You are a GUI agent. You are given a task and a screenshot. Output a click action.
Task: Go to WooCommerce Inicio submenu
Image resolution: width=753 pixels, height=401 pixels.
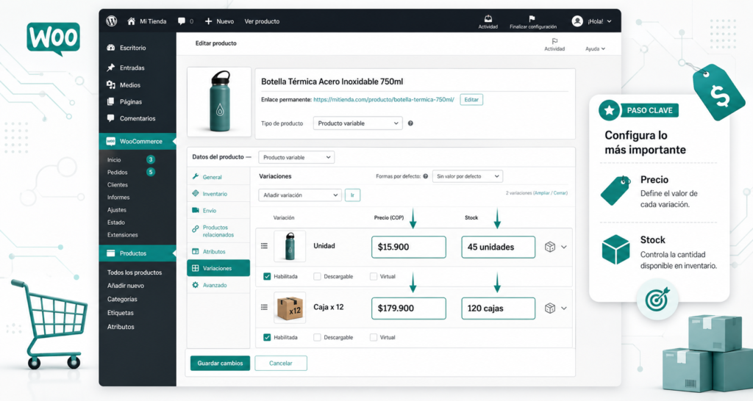[114, 159]
